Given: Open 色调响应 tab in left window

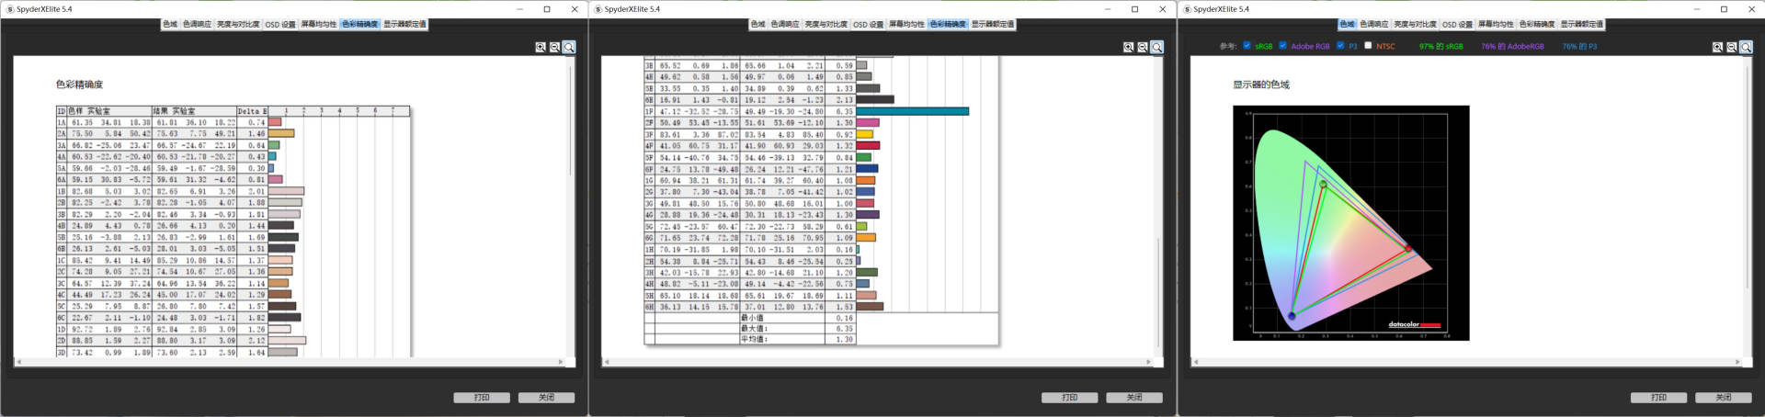Looking at the screenshot, I should 197,24.
